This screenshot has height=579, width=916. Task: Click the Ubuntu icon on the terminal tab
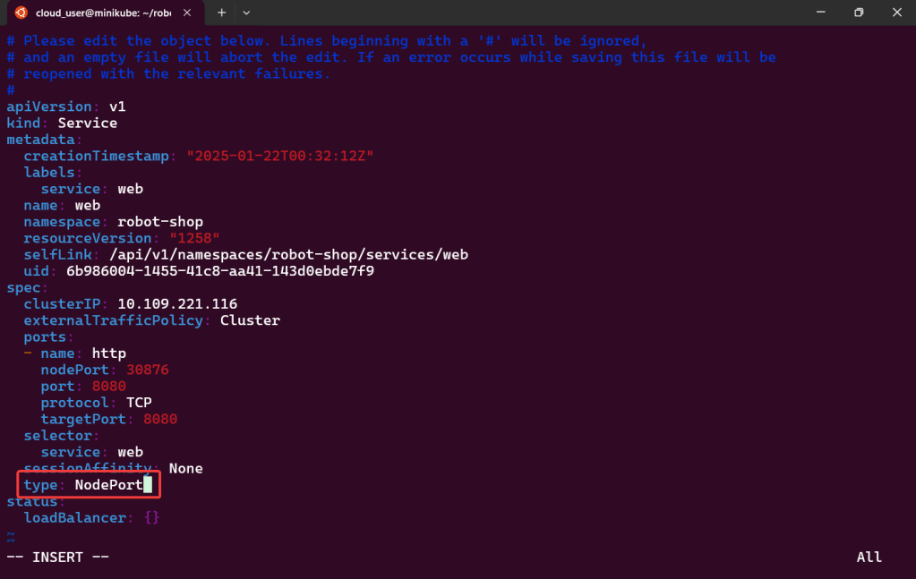(21, 13)
